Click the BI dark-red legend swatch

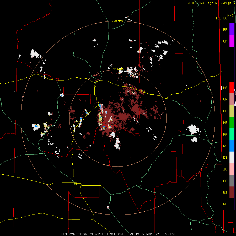click(x=232, y=192)
